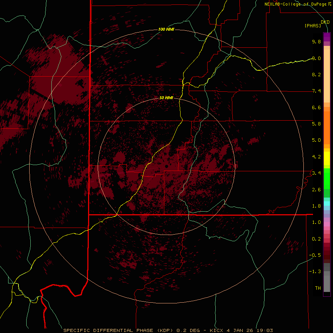Click the 6.6 color scale value
Viewport: 333px width, 333px height.
316,107
